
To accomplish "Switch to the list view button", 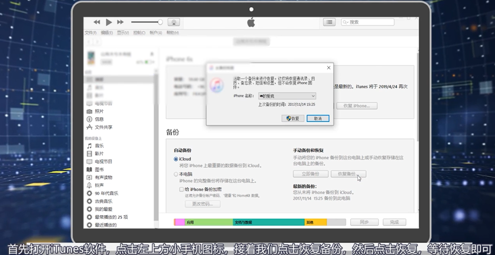I will click(329, 22).
